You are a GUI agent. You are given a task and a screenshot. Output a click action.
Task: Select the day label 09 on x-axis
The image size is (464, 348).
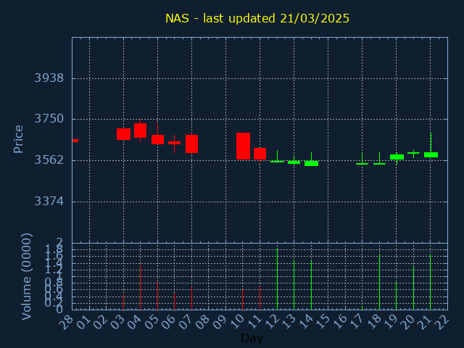(x=220, y=321)
